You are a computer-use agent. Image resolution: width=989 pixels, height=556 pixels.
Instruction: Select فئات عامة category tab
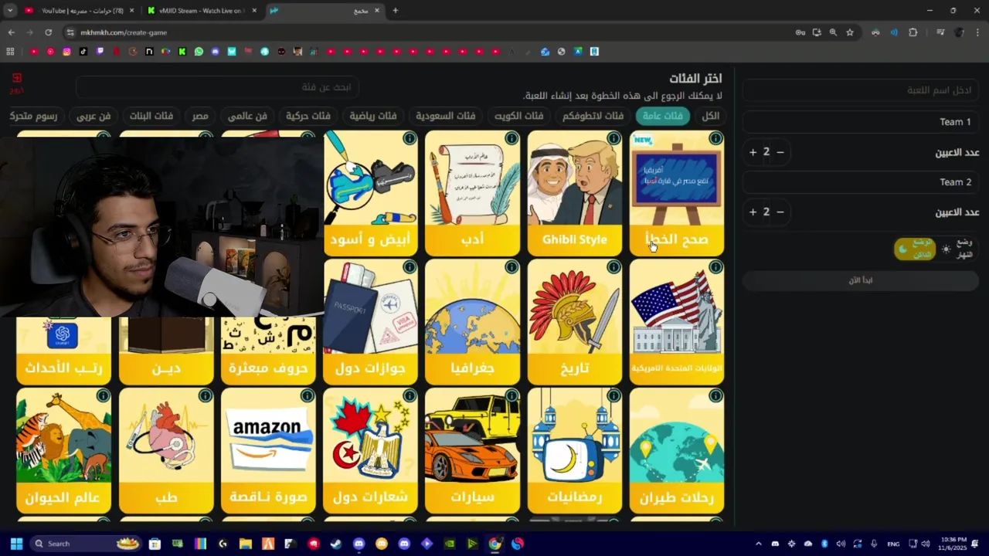pyautogui.click(x=662, y=116)
